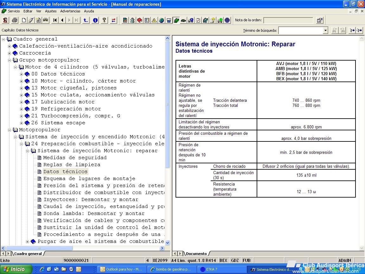
Task: Click the Nota de la orden field
Action: click(288, 20)
